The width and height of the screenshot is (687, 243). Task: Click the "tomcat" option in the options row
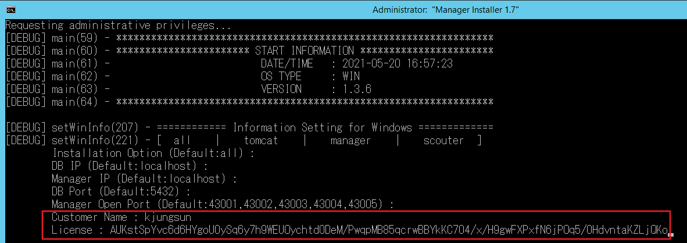point(261,141)
